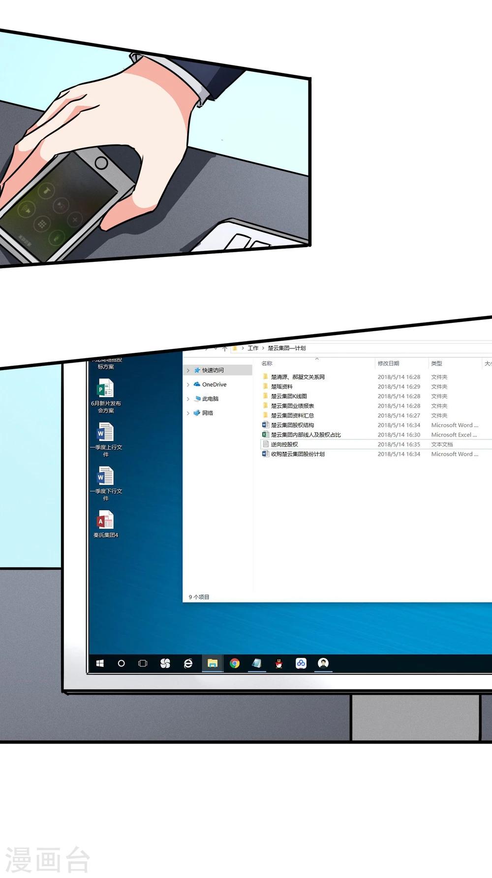Select 网络 in the navigation pane
The image size is (492, 878).
[x=208, y=413]
